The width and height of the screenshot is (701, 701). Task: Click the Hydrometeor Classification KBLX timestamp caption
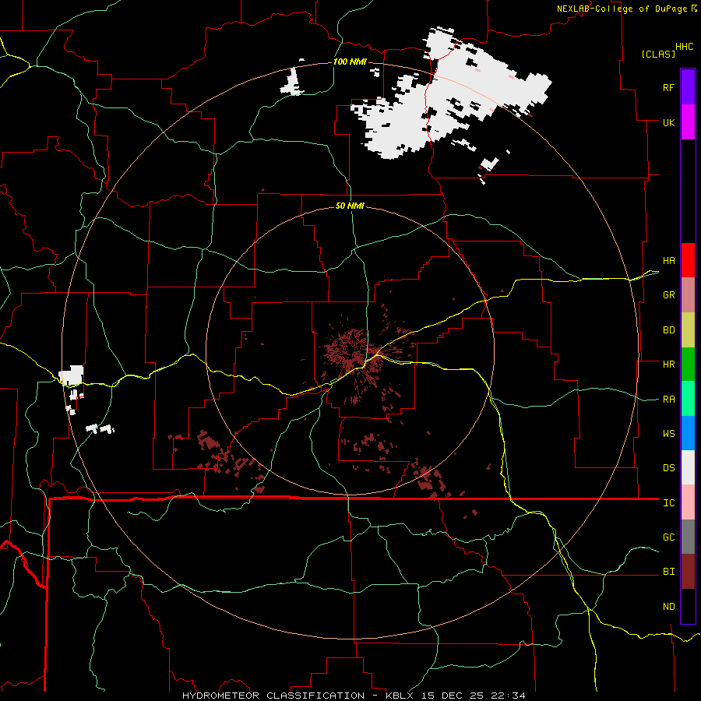[354, 696]
